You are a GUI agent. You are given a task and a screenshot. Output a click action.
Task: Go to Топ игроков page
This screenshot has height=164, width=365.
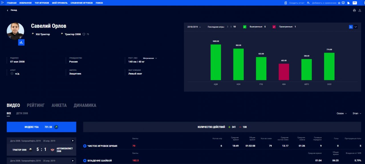[42, 3]
